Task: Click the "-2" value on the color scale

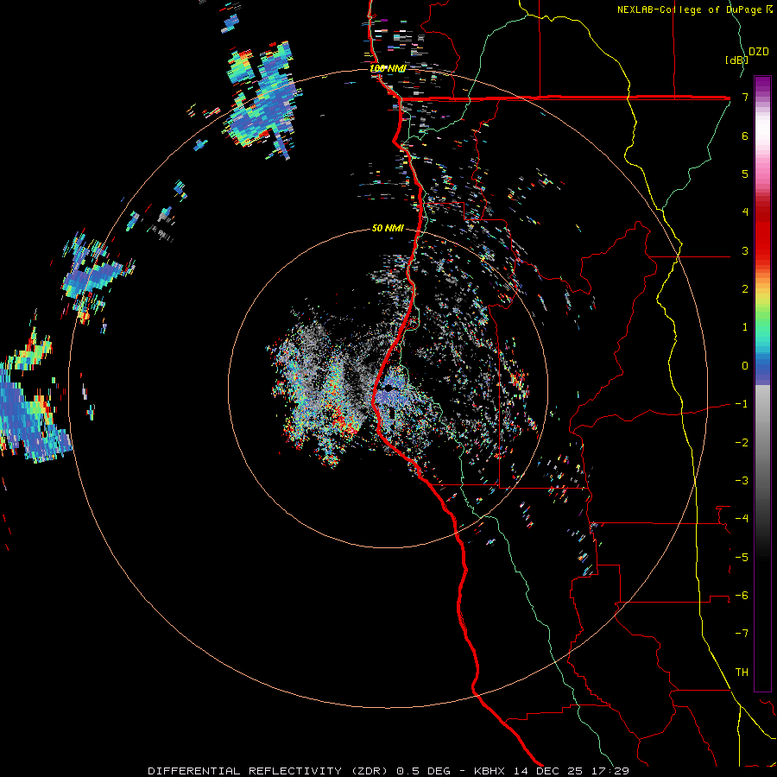Action: point(742,443)
